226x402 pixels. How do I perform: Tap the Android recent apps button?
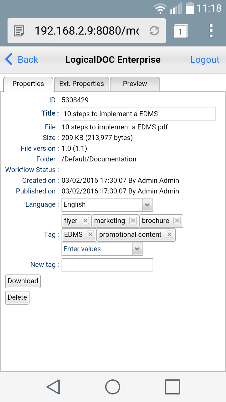(173, 387)
